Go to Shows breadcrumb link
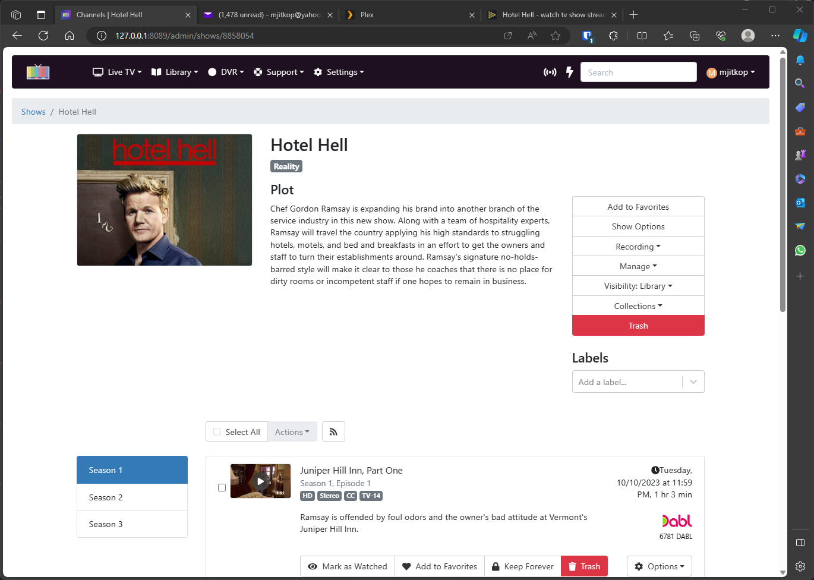 [x=33, y=112]
